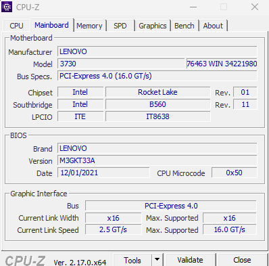The image size is (269, 266).
Task: Select the Chipset Rev. value 01
Action: pyautogui.click(x=245, y=92)
